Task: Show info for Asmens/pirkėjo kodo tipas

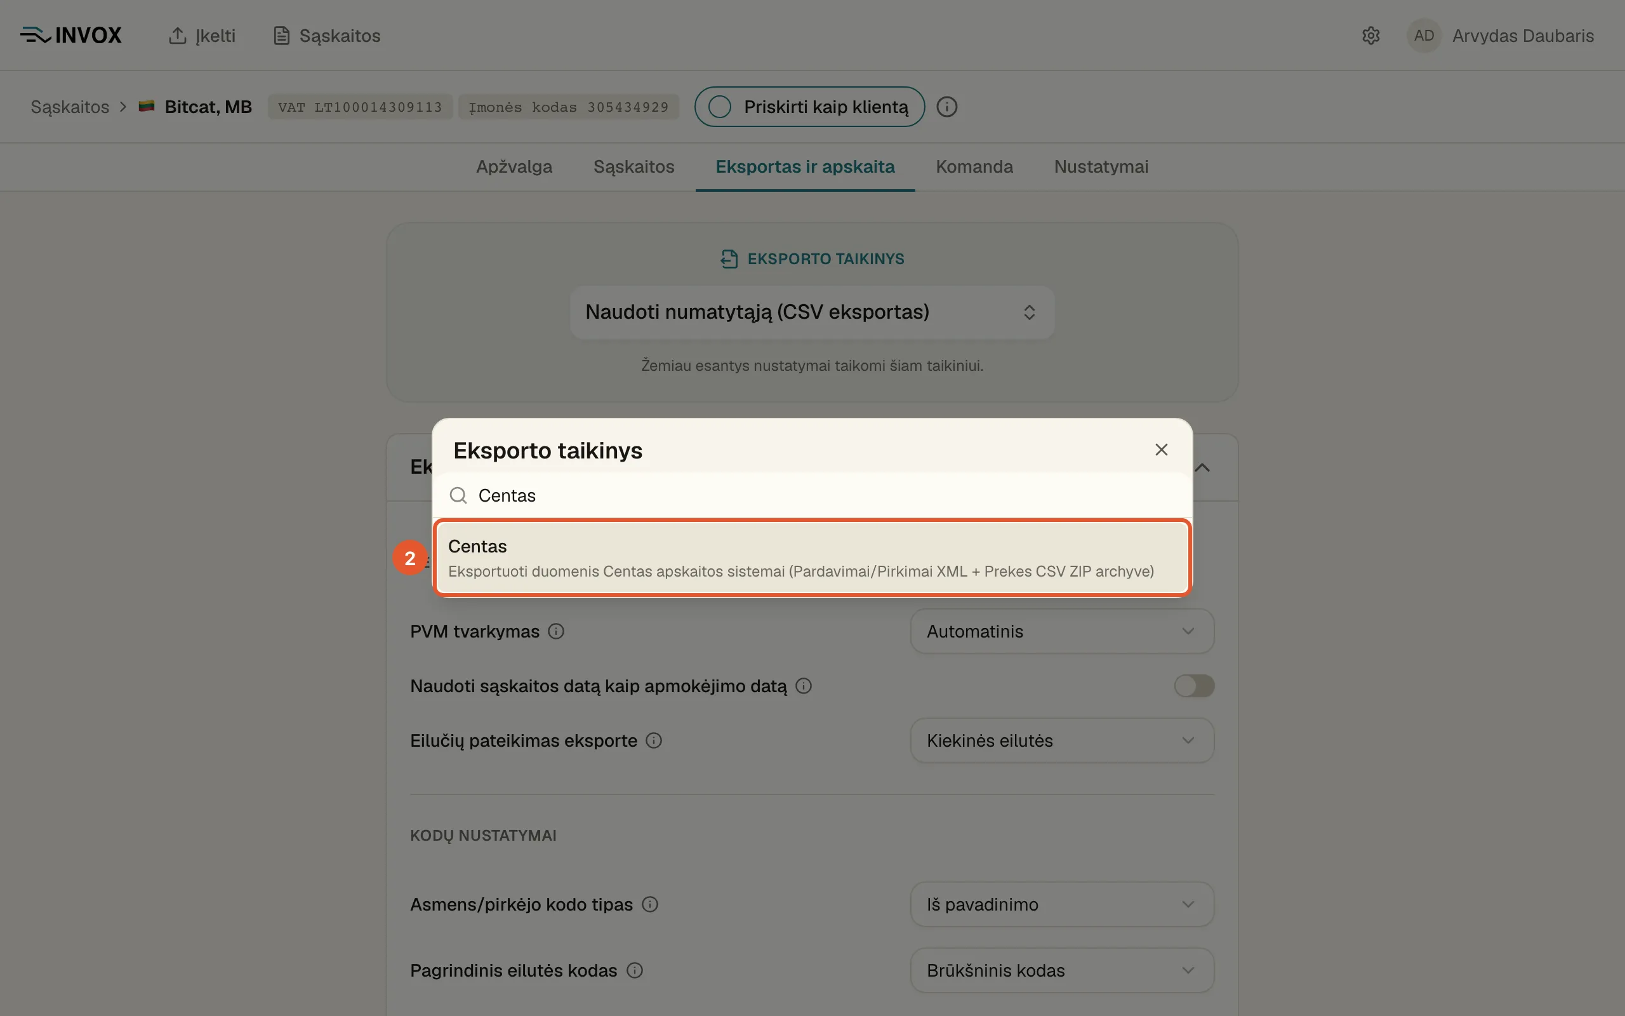Action: pyautogui.click(x=650, y=904)
